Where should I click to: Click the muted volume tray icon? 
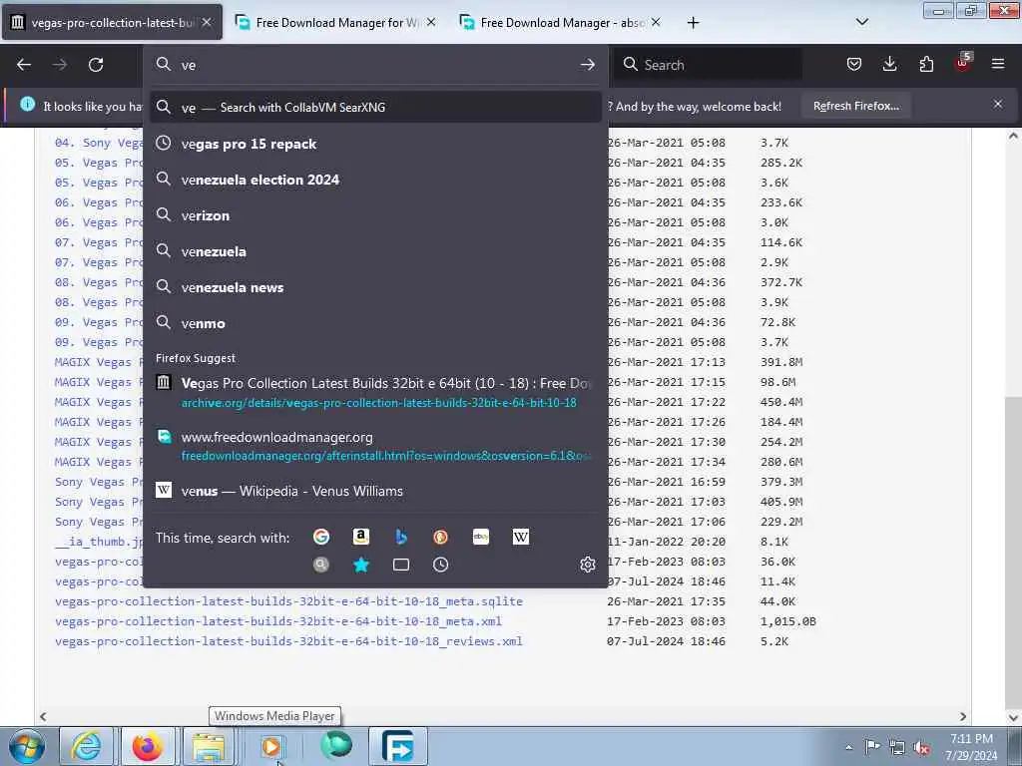click(922, 747)
